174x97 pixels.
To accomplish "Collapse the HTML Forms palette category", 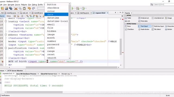I will (x=126, y=24).
